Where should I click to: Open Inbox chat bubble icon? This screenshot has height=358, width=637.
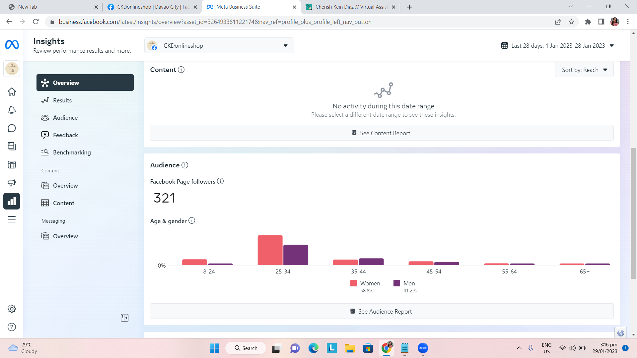tap(12, 128)
